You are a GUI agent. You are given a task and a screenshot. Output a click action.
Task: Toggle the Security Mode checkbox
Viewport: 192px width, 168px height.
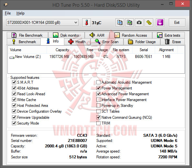click(14, 123)
